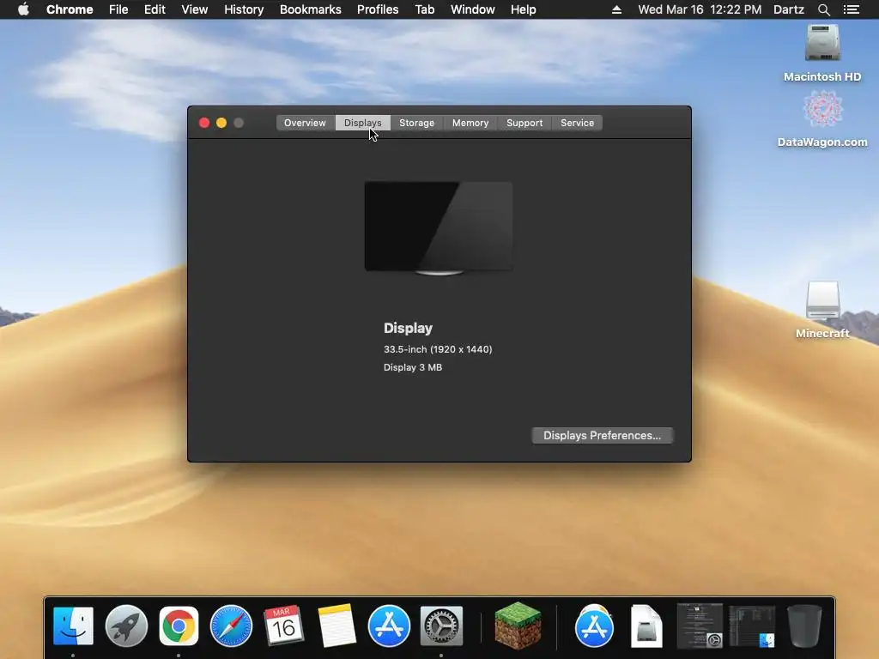
Task: Launch Launchpad rocket icon in Dock
Action: 126,626
